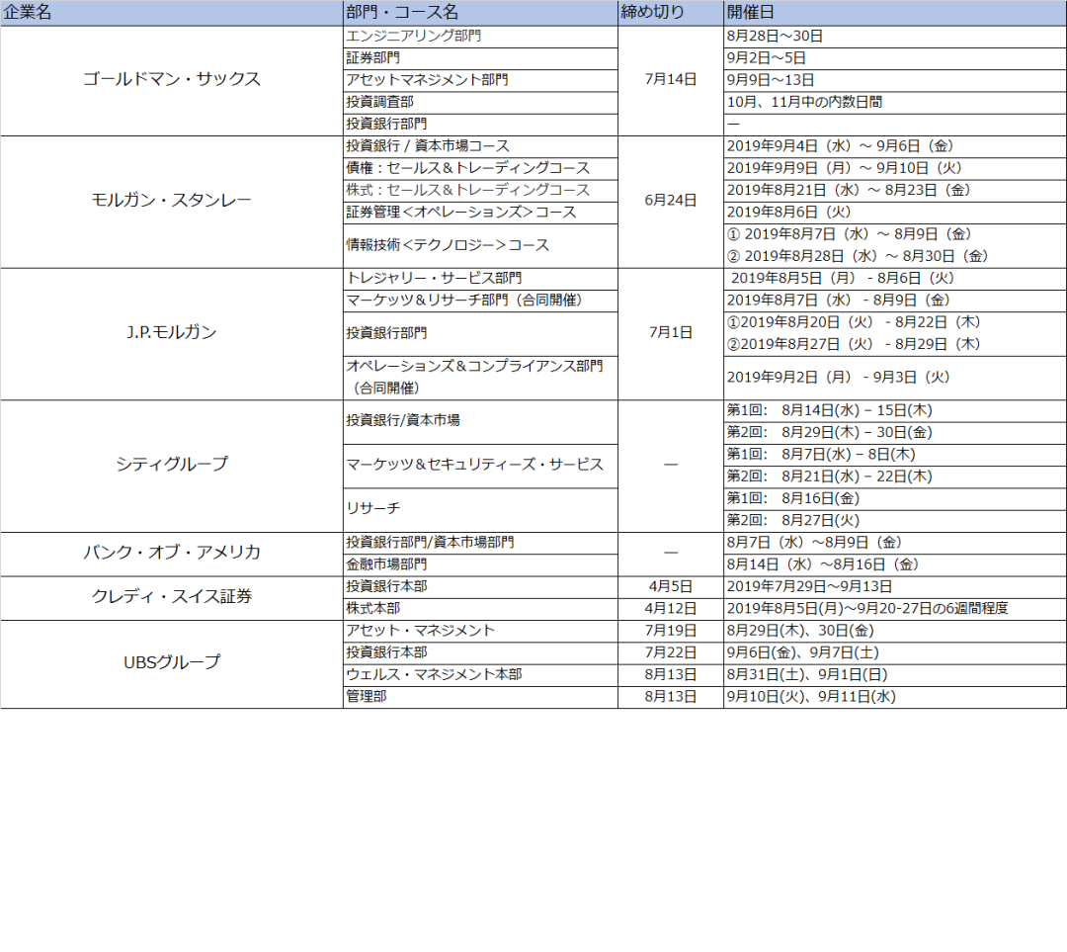Select the 開催日 header cell
The height and width of the screenshot is (952, 1067).
[x=895, y=12]
